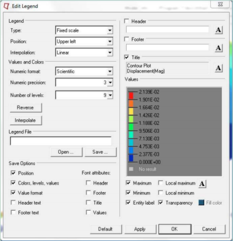
Task: Open the Title font attributes button
Action: click(219, 68)
